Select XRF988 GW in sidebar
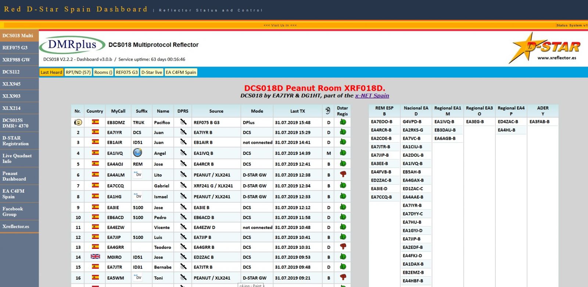 (x=19, y=60)
